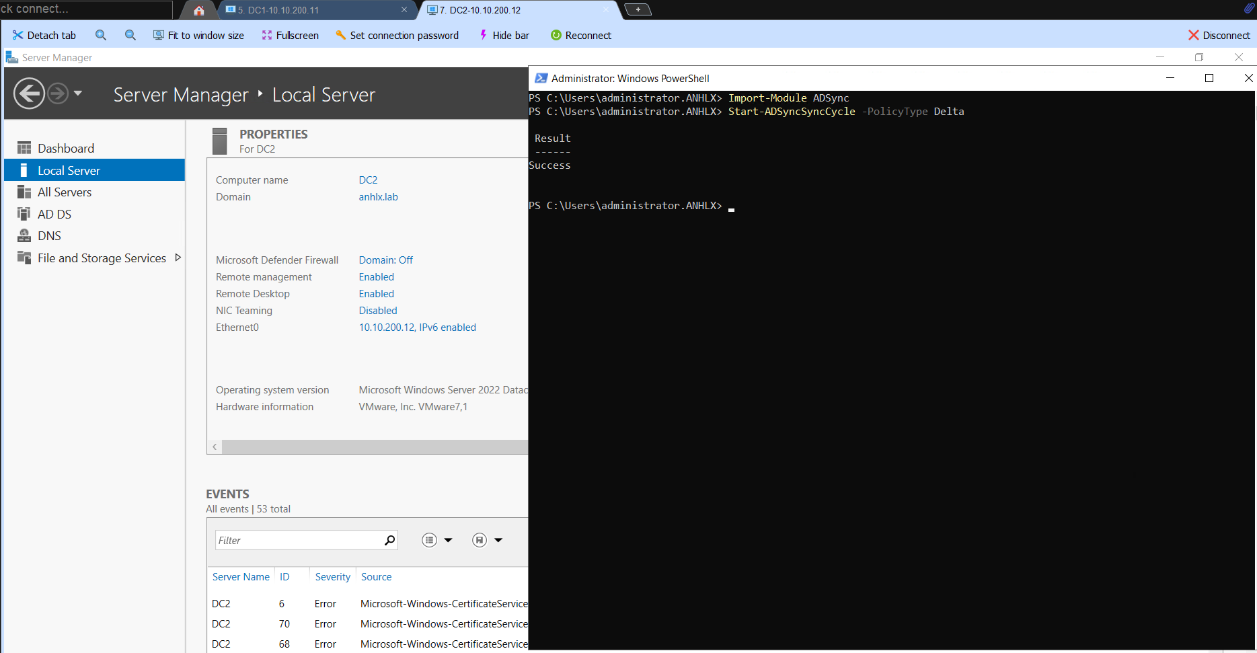The height and width of the screenshot is (653, 1257).
Task: Disconnect the remote session
Action: point(1219,35)
